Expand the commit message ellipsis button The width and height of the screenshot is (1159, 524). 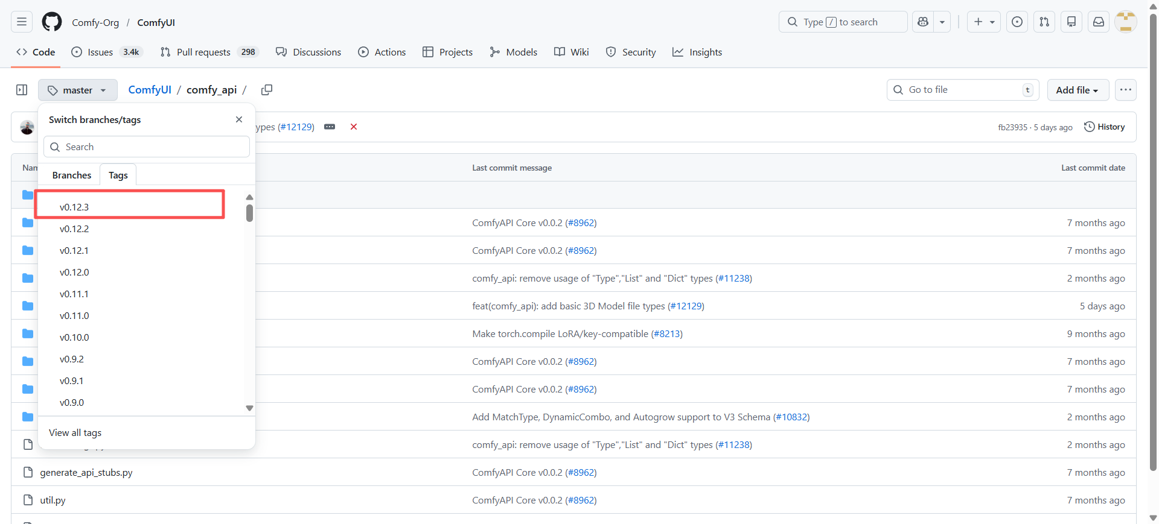tap(330, 127)
